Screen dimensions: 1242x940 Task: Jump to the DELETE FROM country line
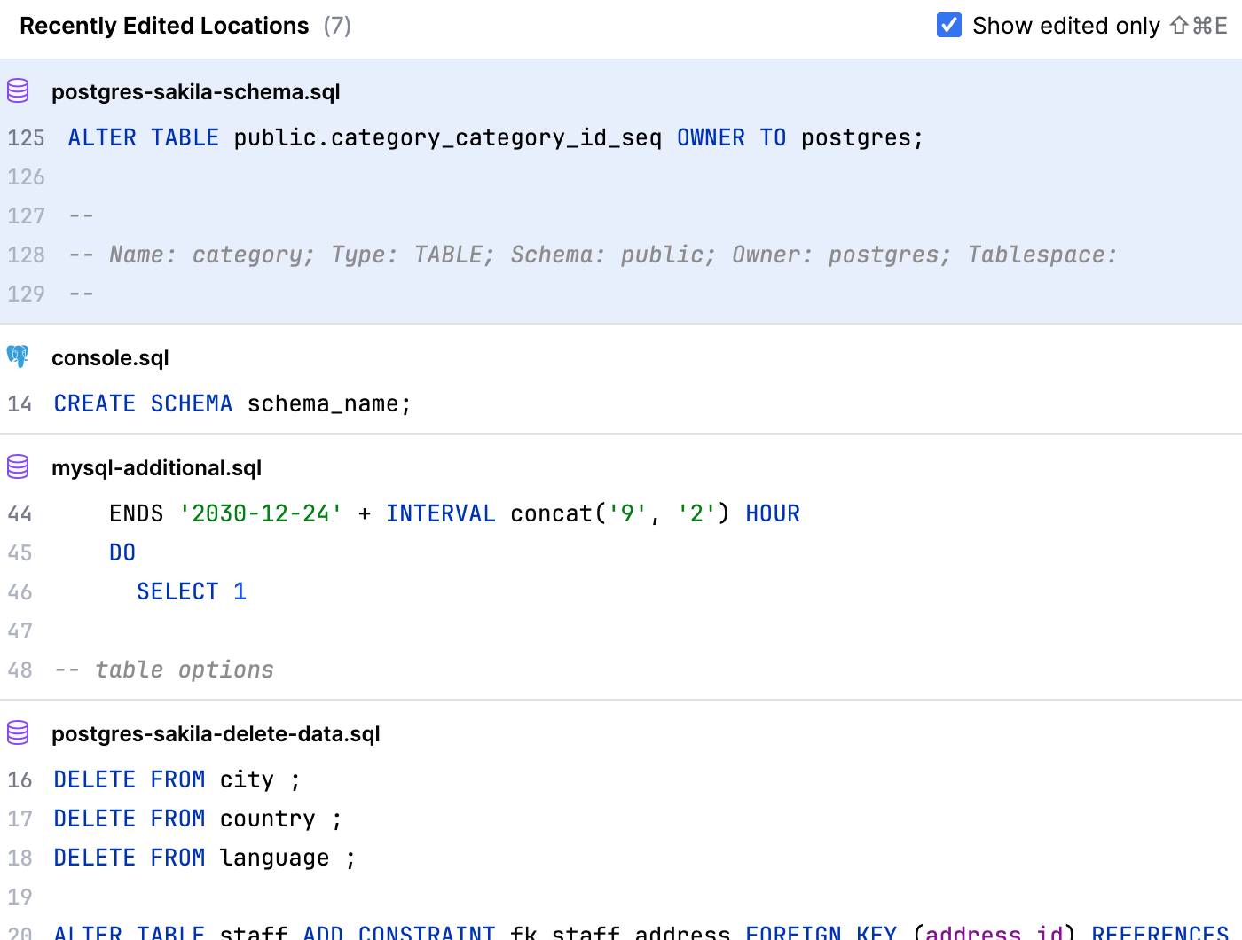tap(197, 819)
